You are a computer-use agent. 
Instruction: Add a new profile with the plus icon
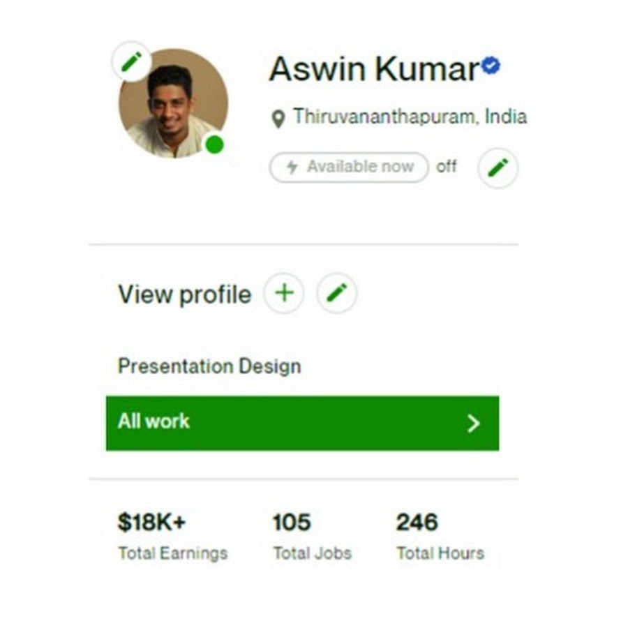(284, 293)
